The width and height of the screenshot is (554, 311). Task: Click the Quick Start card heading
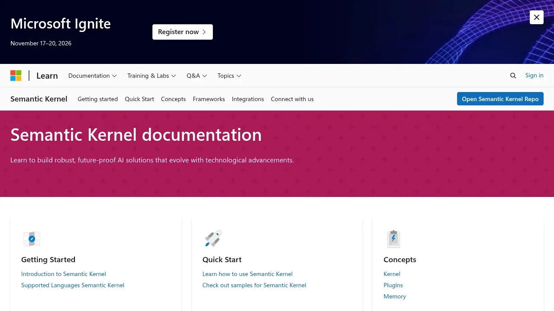[x=222, y=260]
